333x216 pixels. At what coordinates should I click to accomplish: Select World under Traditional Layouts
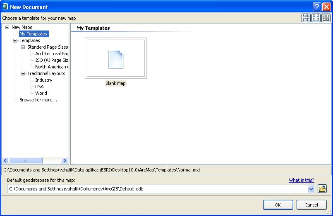pyautogui.click(x=41, y=93)
